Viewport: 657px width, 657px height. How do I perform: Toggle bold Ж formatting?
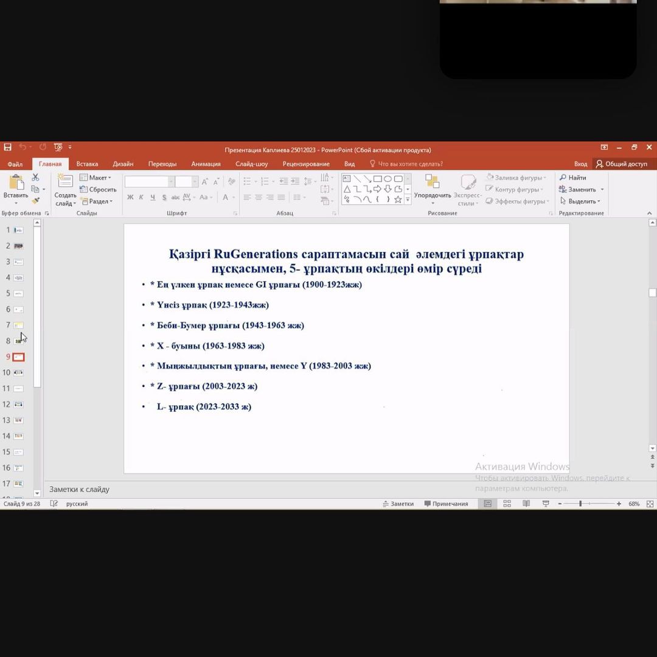tap(130, 197)
